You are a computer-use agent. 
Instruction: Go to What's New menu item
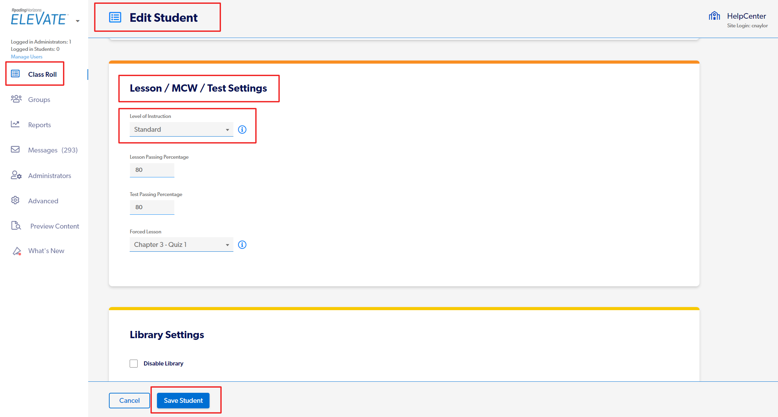point(46,251)
